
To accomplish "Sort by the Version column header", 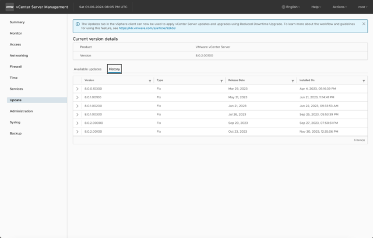I will pos(89,80).
